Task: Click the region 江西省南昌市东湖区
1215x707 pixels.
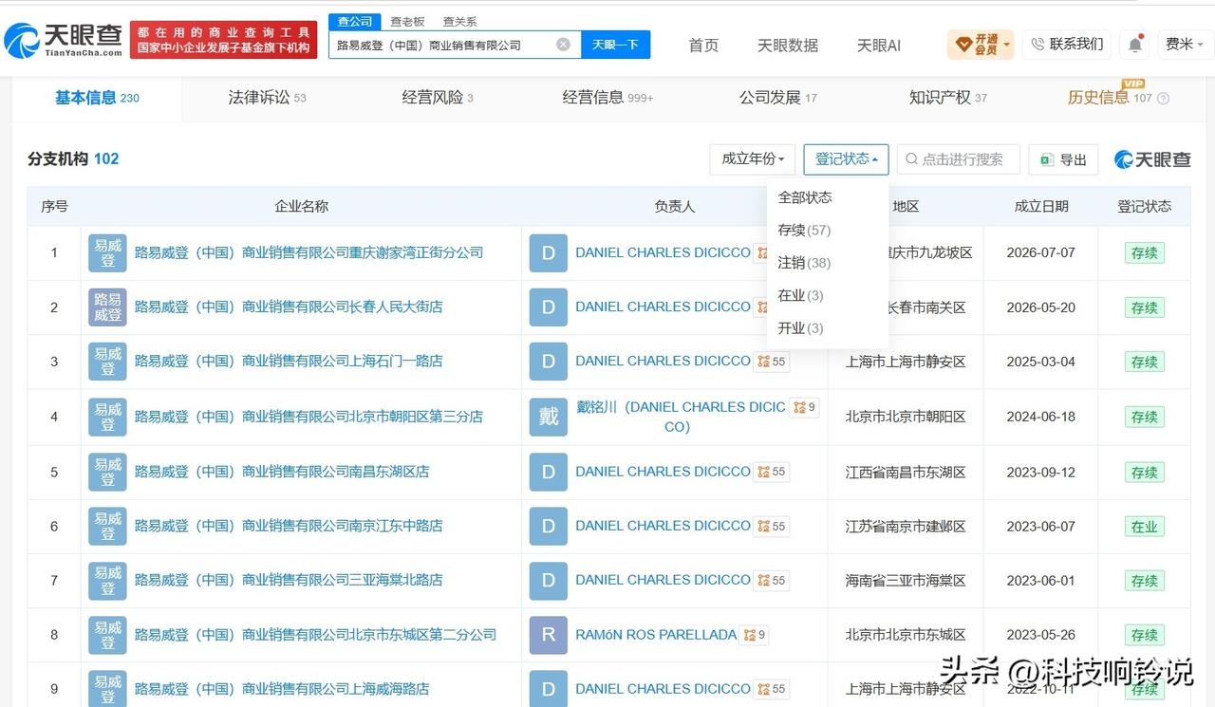Action: click(x=906, y=472)
